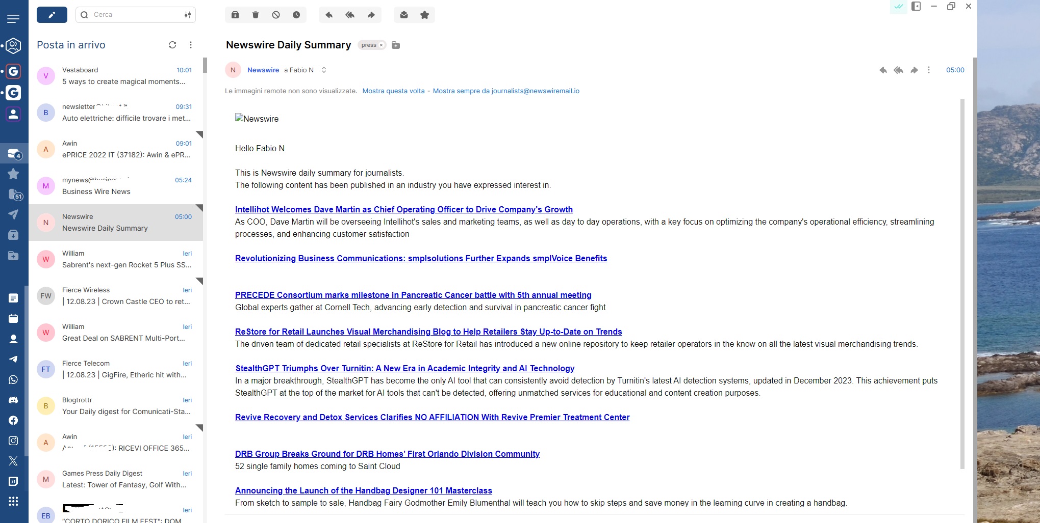1040x523 pixels.
Task: Open Vestaboard email from 10:01
Action: (116, 76)
